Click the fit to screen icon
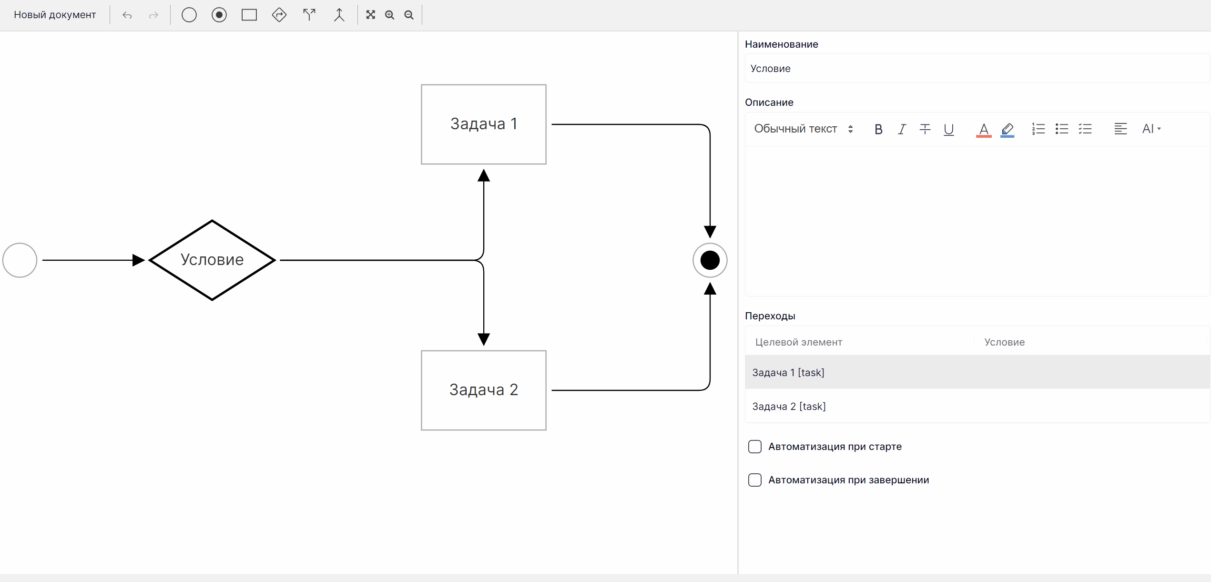This screenshot has height=582, width=1211. (x=370, y=15)
